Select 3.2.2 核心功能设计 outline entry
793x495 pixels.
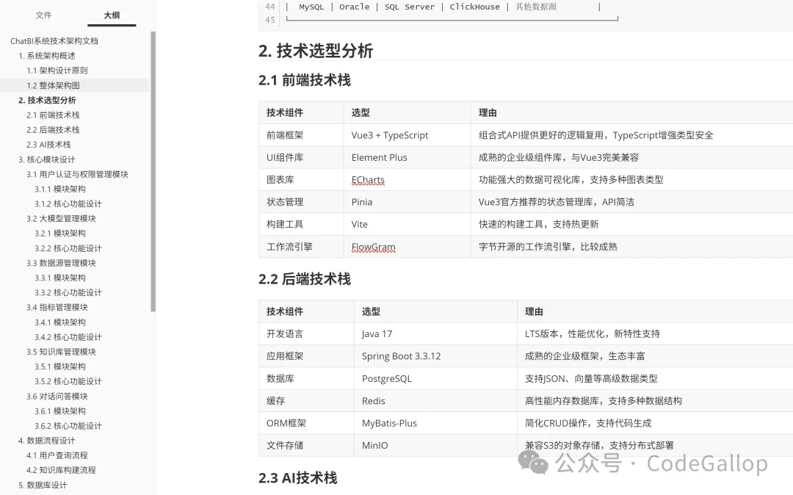[x=68, y=248]
